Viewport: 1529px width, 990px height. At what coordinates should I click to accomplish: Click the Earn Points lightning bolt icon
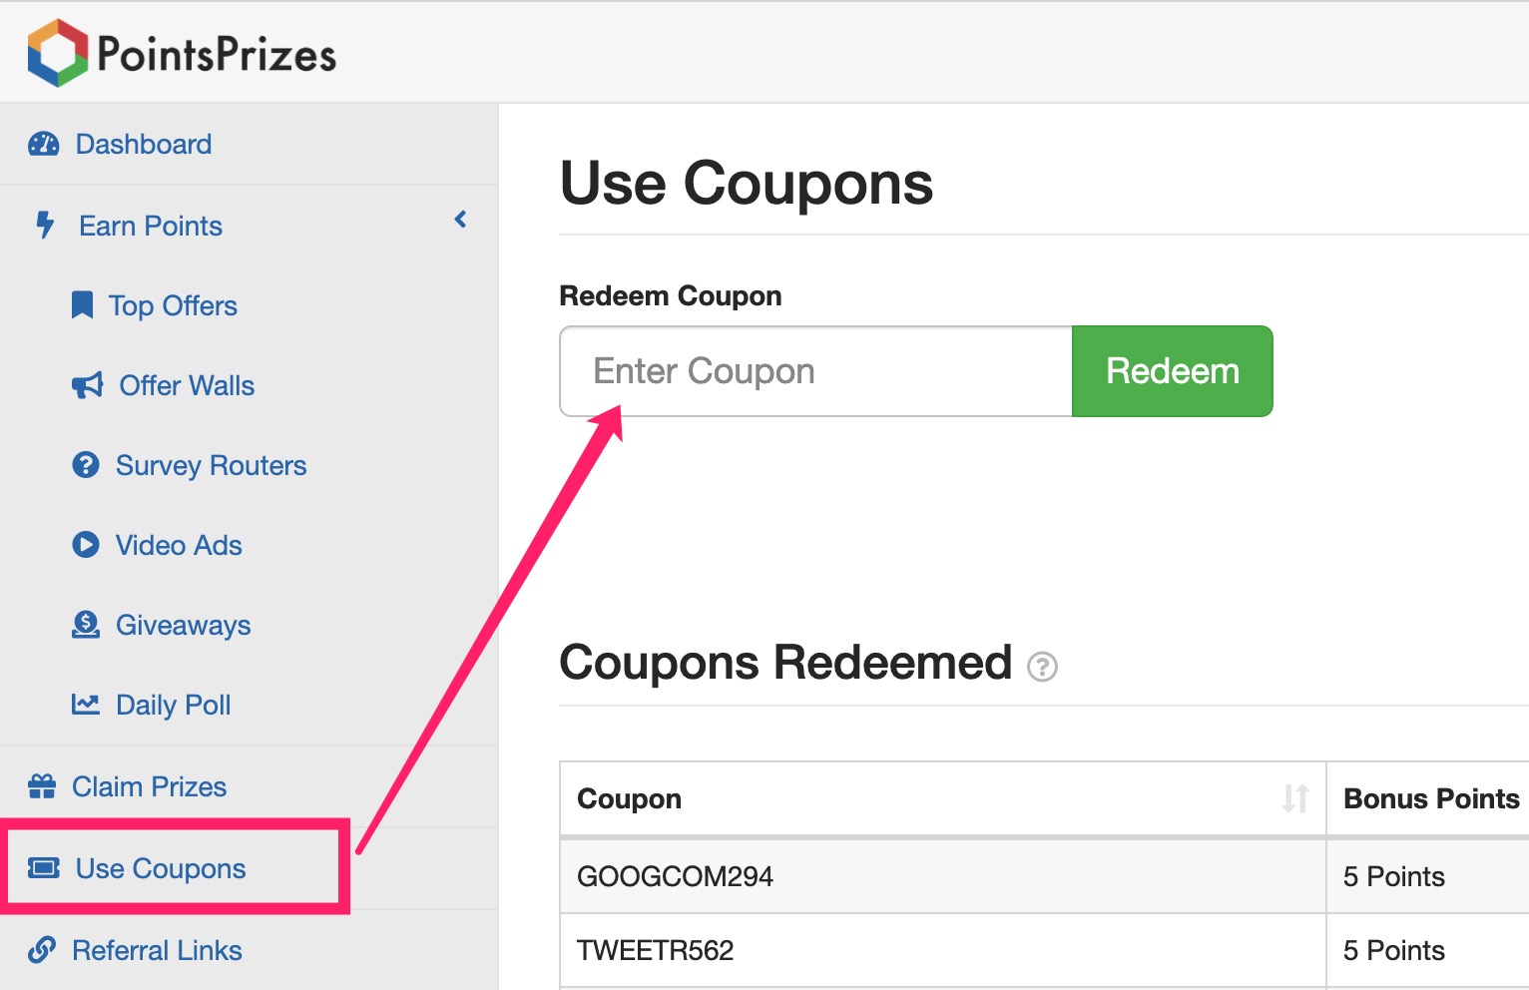point(45,225)
